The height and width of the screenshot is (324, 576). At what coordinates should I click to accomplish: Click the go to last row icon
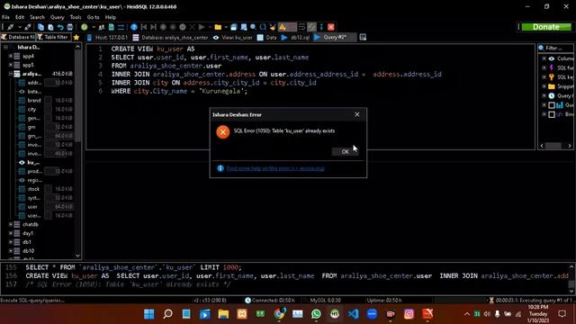(153, 27)
